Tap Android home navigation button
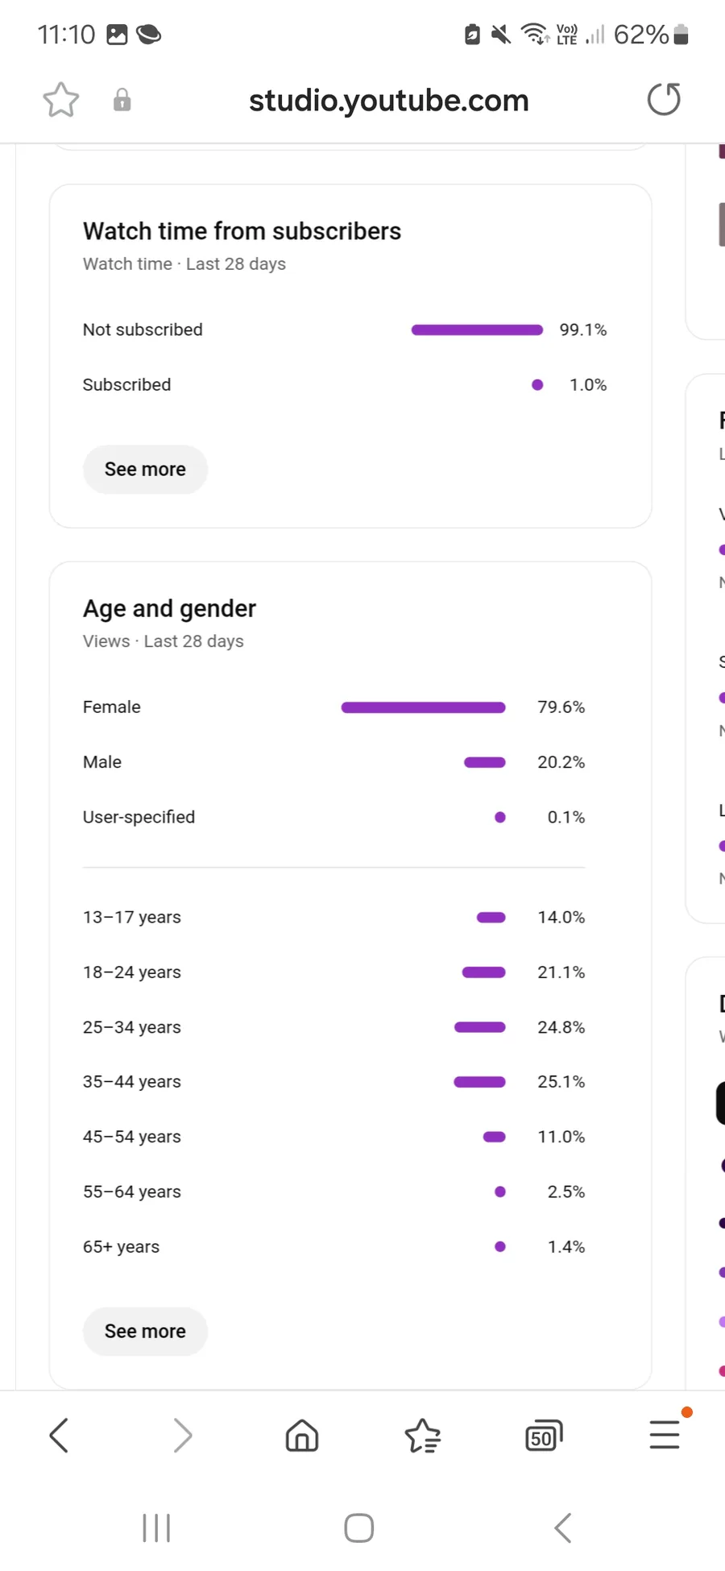Viewport: 725px width, 1571px height. point(358,1527)
